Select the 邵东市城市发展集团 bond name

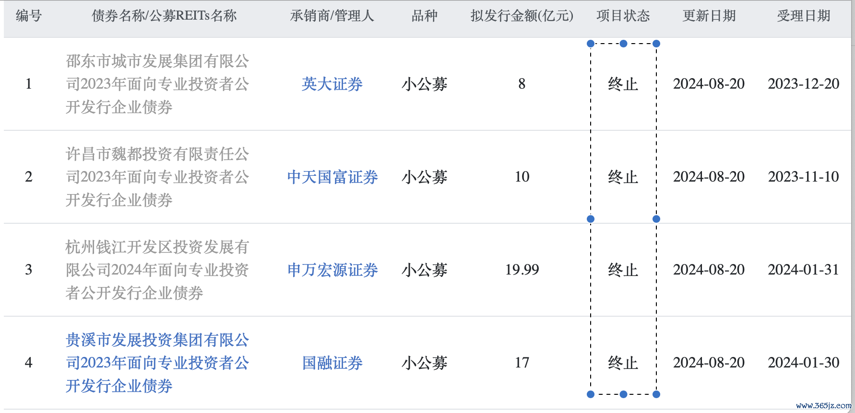pos(157,84)
